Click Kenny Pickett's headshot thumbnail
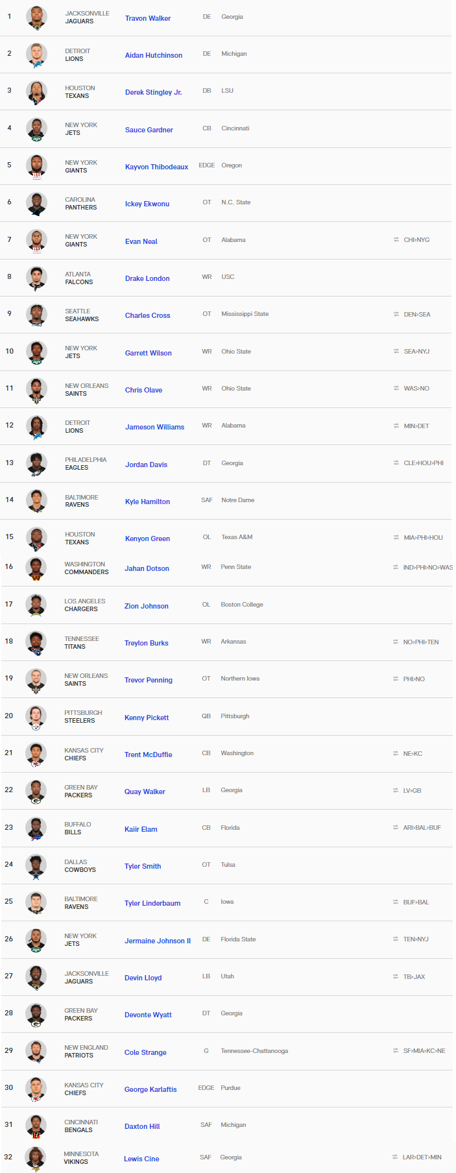Screen dimensions: 456x1173 point(36,717)
